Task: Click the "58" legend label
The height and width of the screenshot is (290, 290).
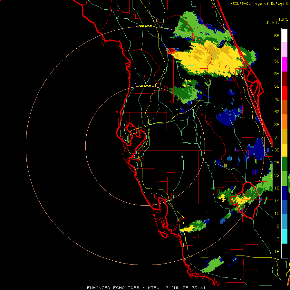Action: (277, 61)
